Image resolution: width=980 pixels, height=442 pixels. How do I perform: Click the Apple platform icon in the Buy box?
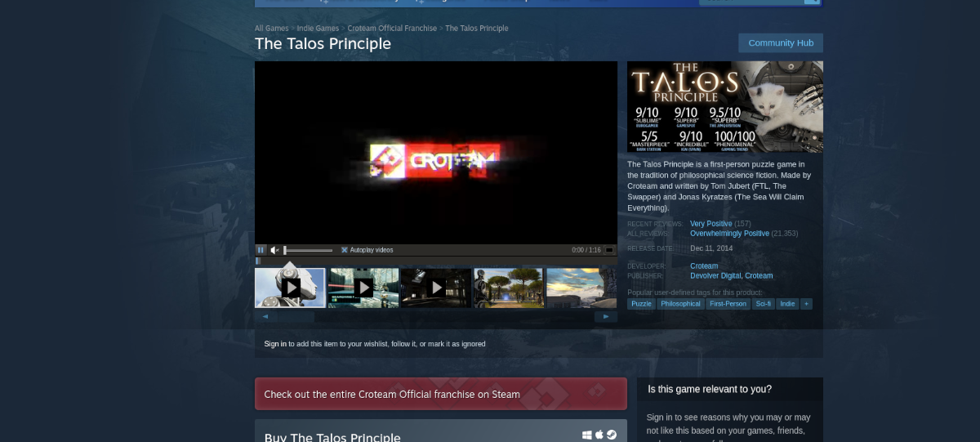coord(599,435)
